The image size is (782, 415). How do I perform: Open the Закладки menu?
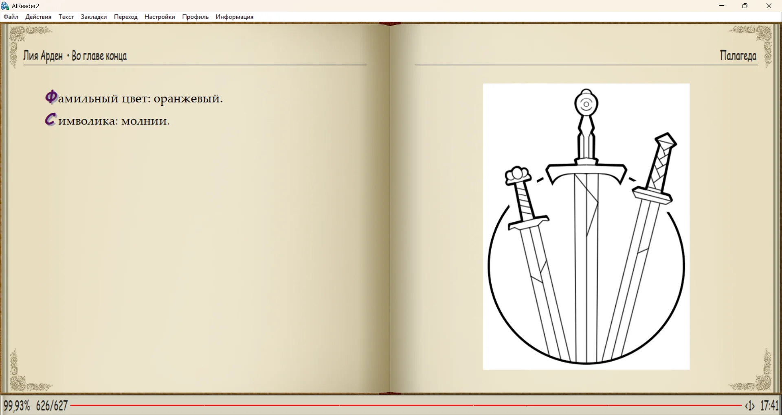pyautogui.click(x=94, y=17)
